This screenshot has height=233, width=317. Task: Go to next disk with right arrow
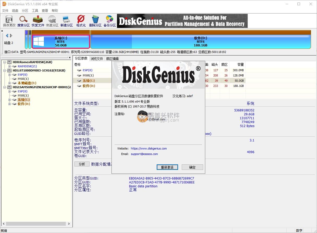[11, 35]
